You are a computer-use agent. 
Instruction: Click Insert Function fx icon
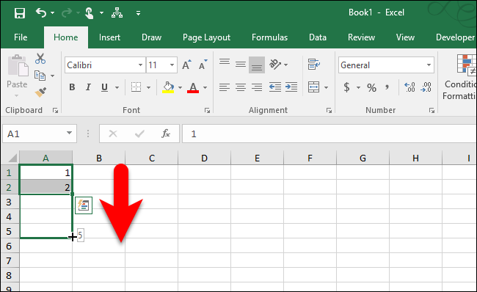[x=166, y=134]
